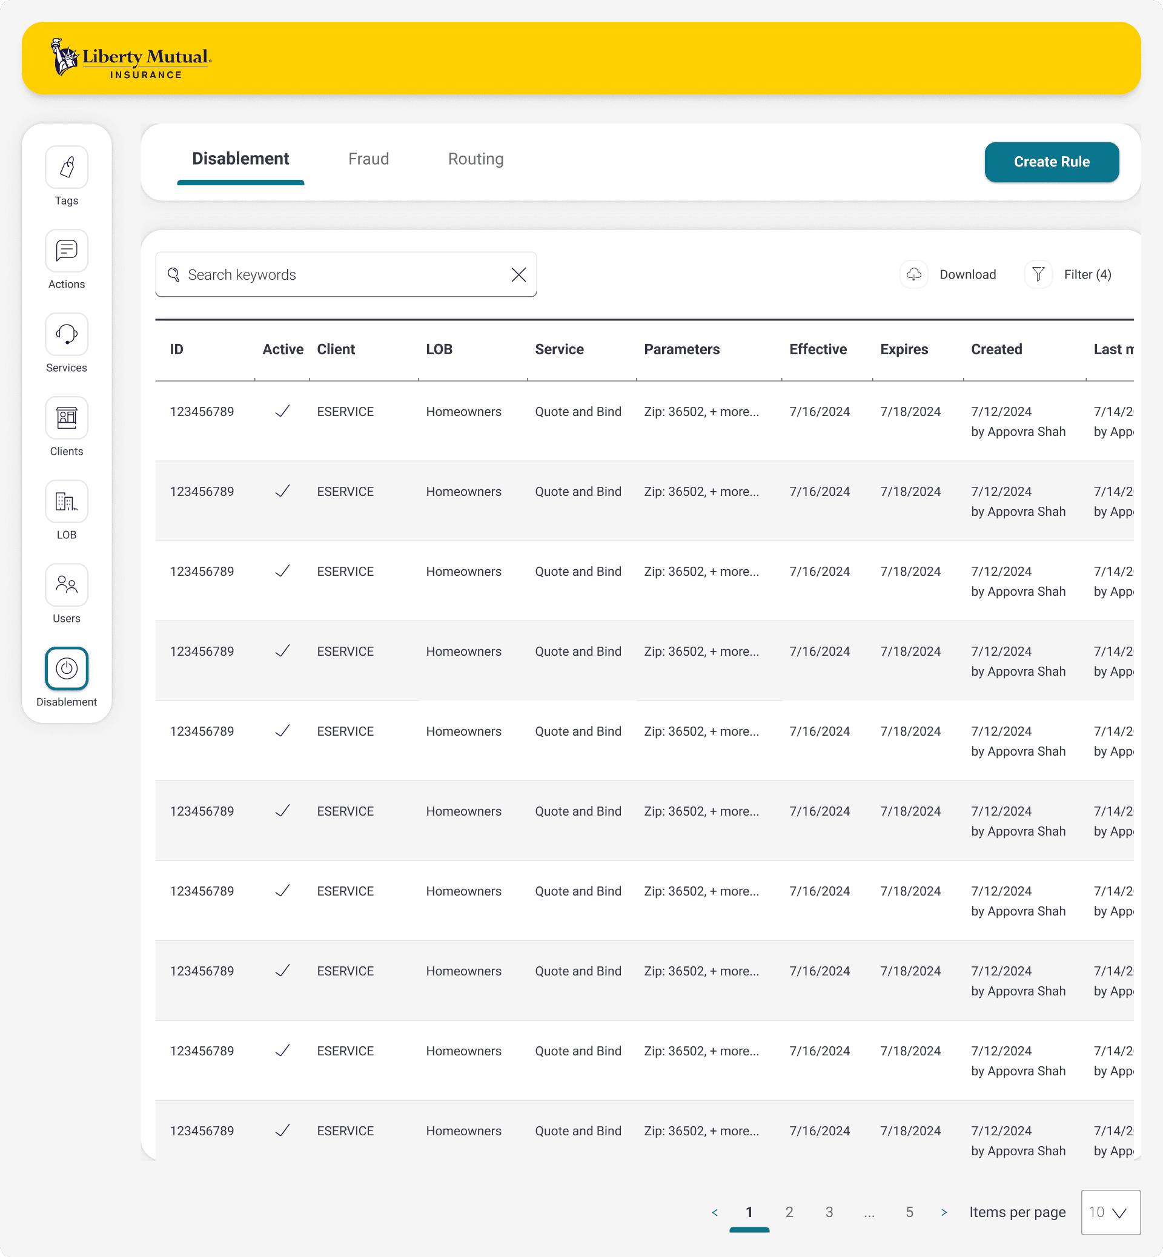
Task: Go to previous page chevron
Action: (x=715, y=1212)
